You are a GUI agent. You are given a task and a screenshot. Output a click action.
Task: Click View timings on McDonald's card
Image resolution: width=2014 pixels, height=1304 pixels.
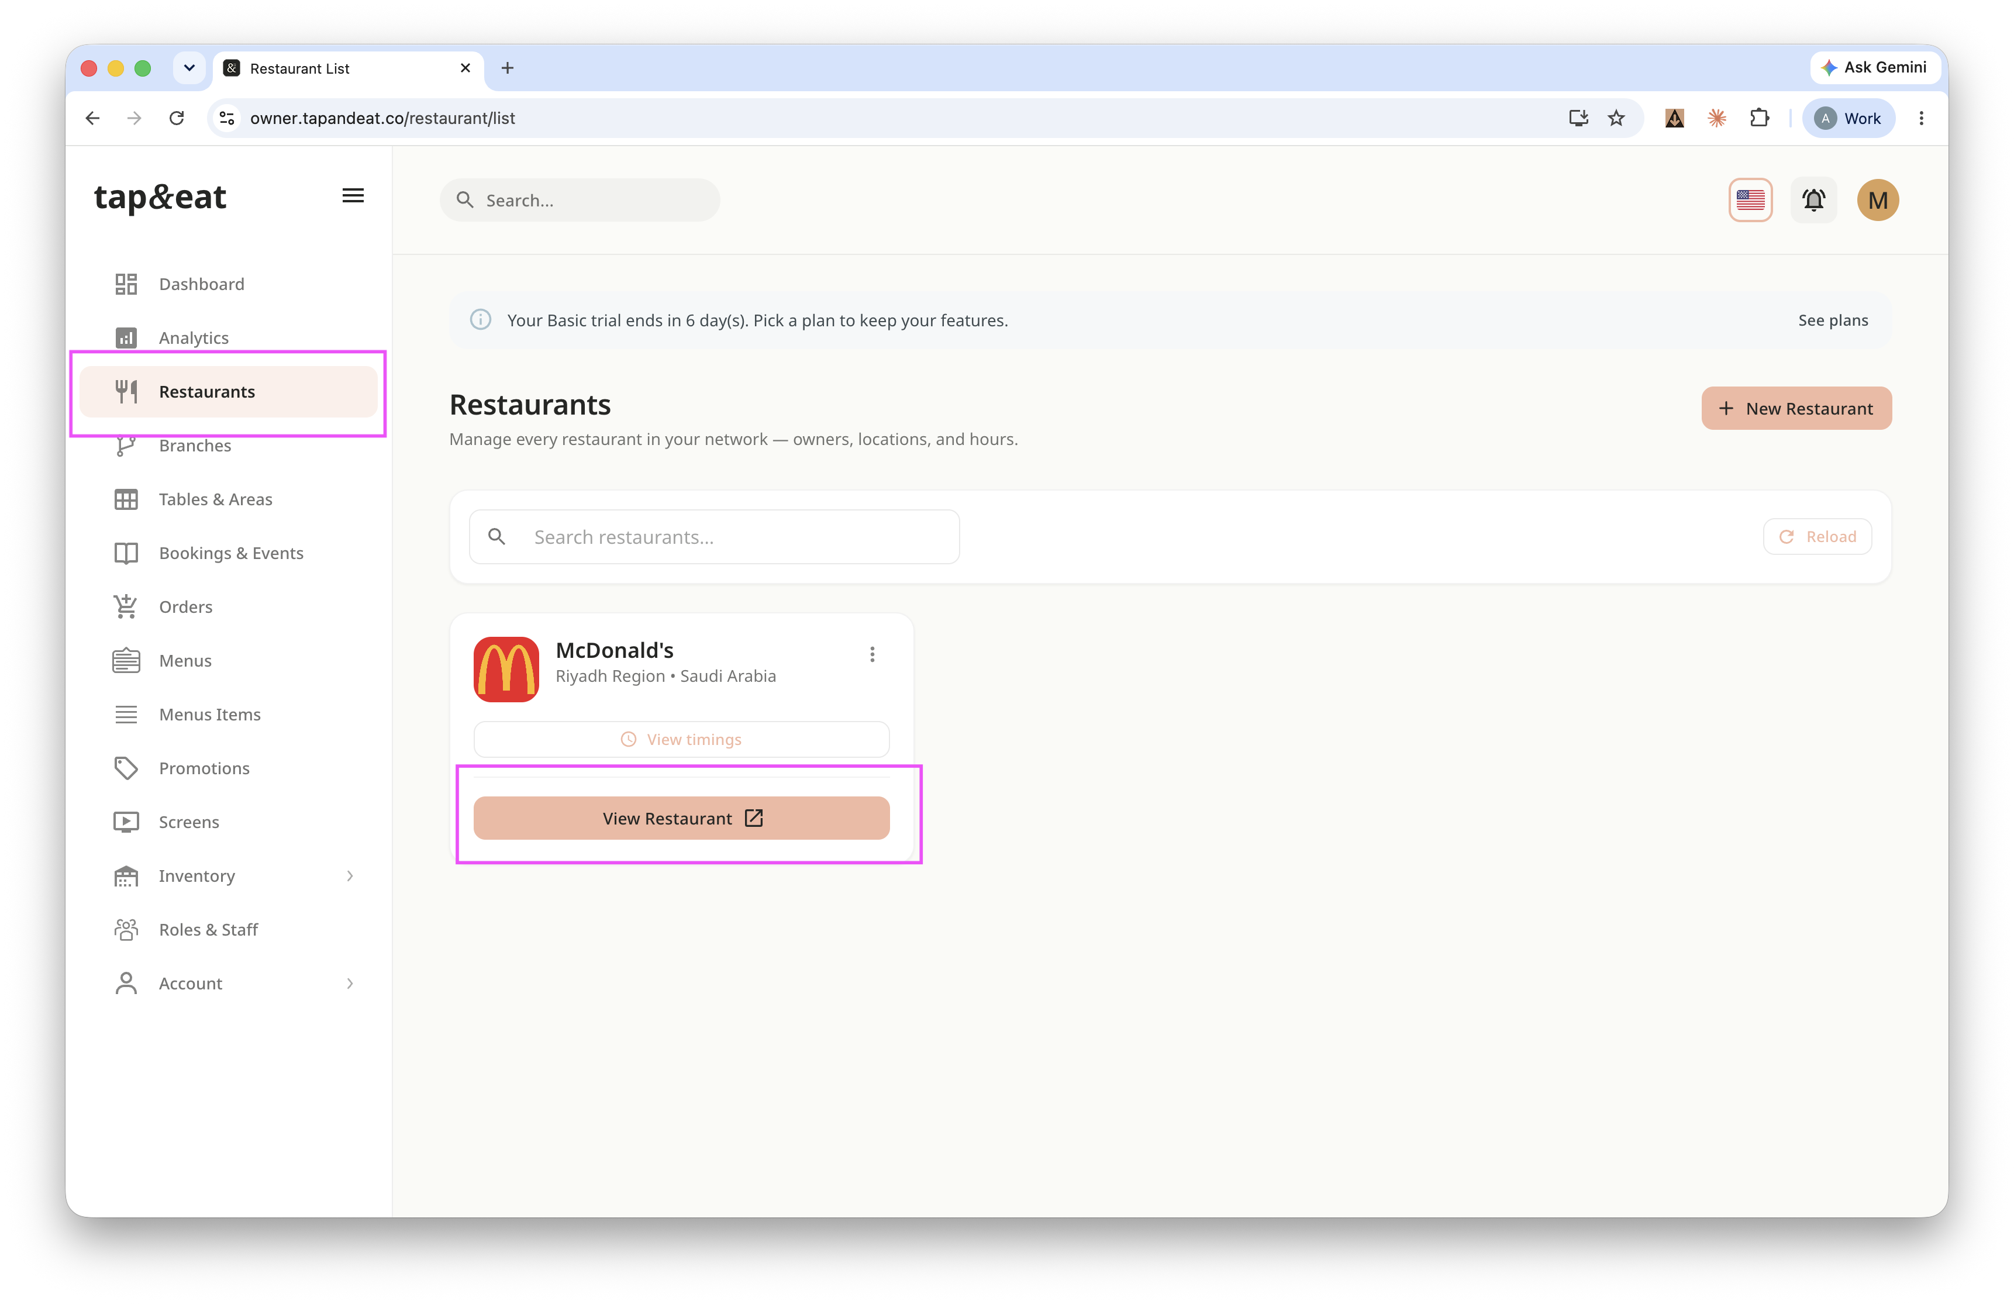coord(681,740)
